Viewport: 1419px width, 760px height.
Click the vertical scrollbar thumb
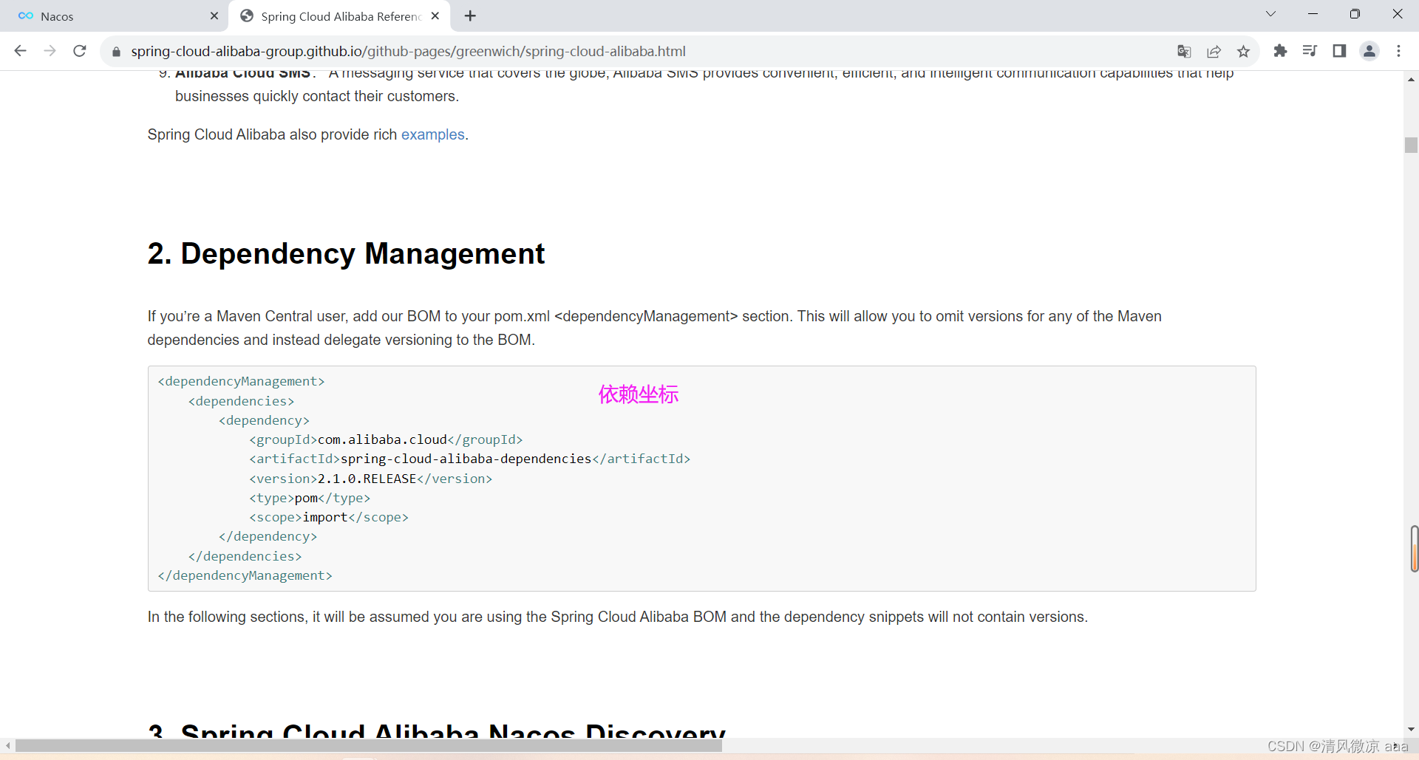pyautogui.click(x=1411, y=145)
